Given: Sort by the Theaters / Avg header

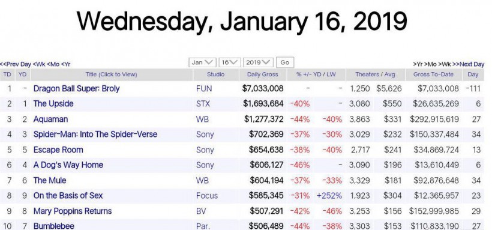Looking at the screenshot, I should 375,74.
